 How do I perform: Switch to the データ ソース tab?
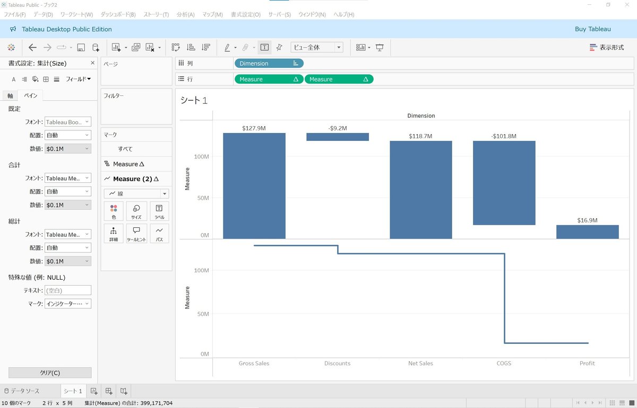(22, 391)
